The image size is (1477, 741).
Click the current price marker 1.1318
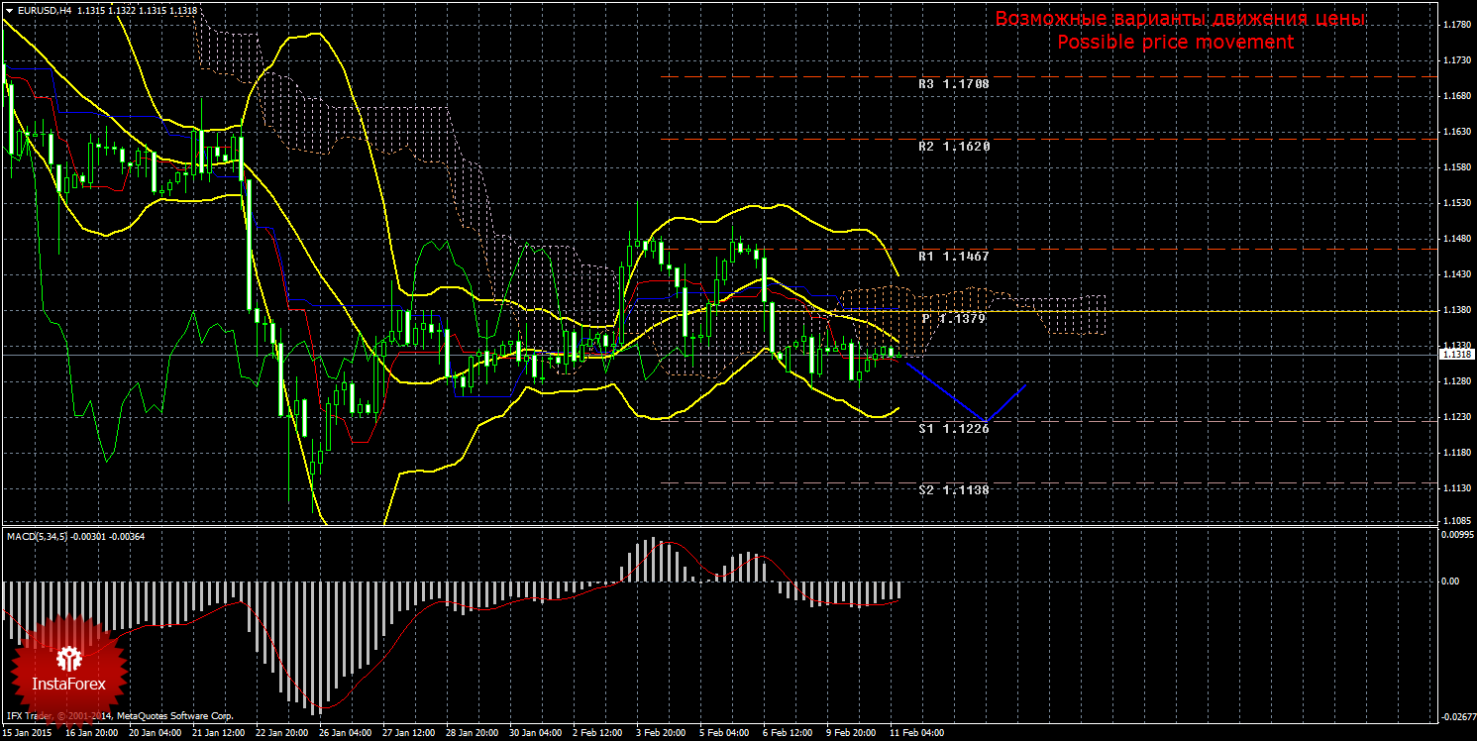[1456, 354]
